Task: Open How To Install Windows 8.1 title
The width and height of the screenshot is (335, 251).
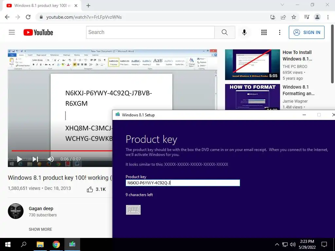Action: tap(297, 56)
